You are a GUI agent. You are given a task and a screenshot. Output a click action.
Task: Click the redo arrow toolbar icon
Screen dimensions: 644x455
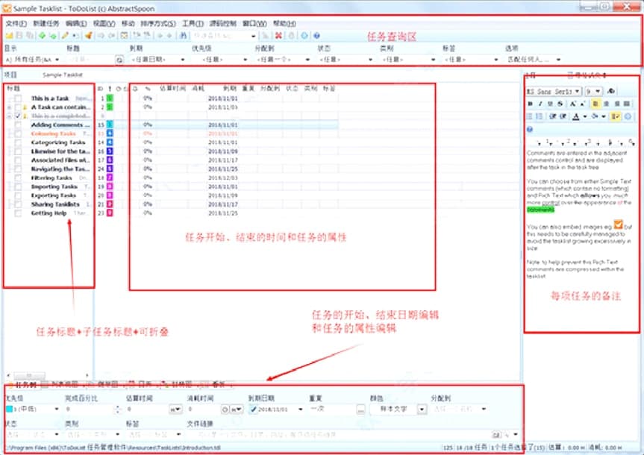pyautogui.click(x=111, y=36)
